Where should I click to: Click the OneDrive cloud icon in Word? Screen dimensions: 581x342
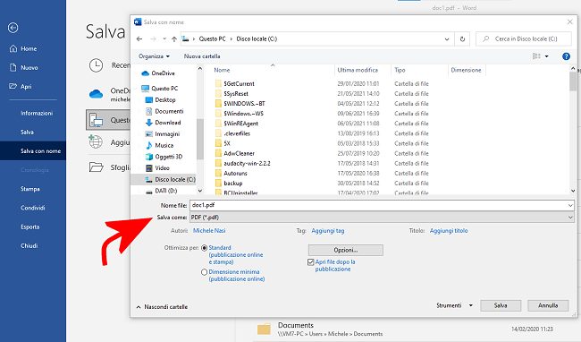pyautogui.click(x=96, y=93)
